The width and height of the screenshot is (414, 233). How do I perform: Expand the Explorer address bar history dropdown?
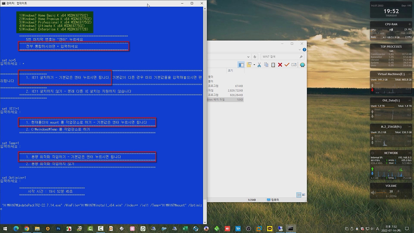(248, 57)
